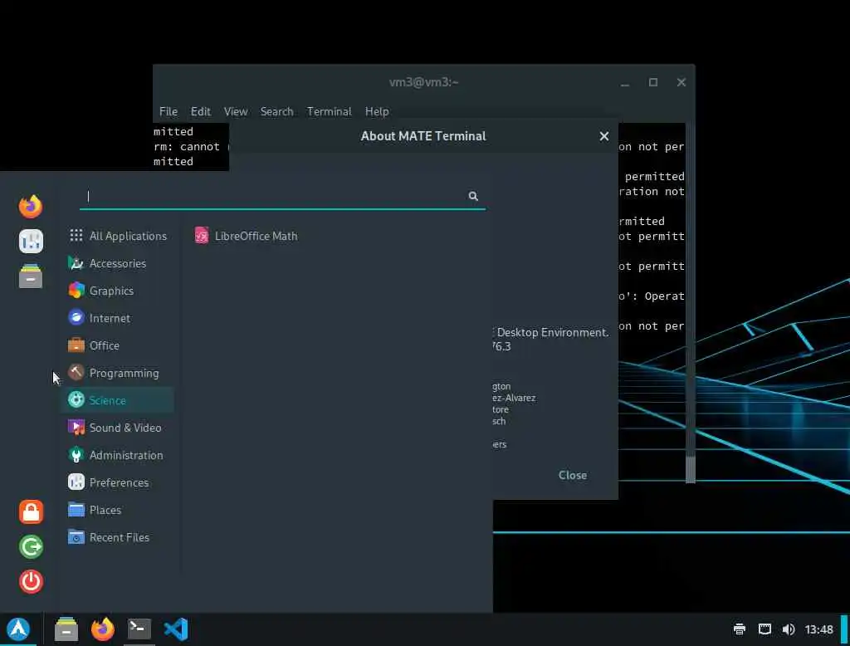850x646 pixels.
Task: Click the display/network tray icon
Action: (x=765, y=629)
